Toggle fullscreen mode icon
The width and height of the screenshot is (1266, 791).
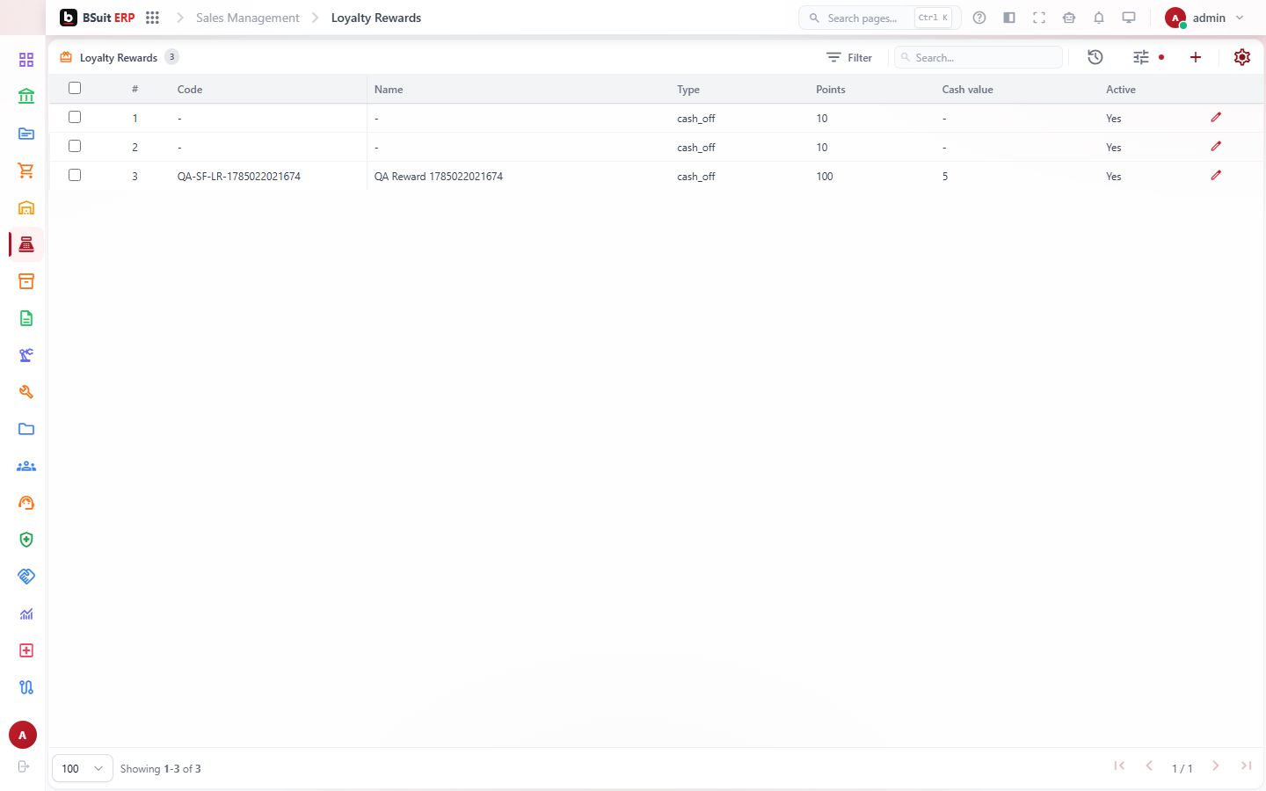(x=1039, y=18)
